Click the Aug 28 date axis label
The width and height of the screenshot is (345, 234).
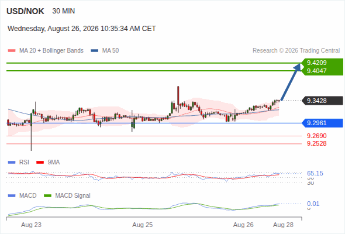[x=283, y=225]
